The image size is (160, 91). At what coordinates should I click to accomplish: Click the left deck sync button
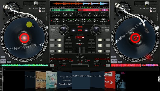(x=9, y=62)
